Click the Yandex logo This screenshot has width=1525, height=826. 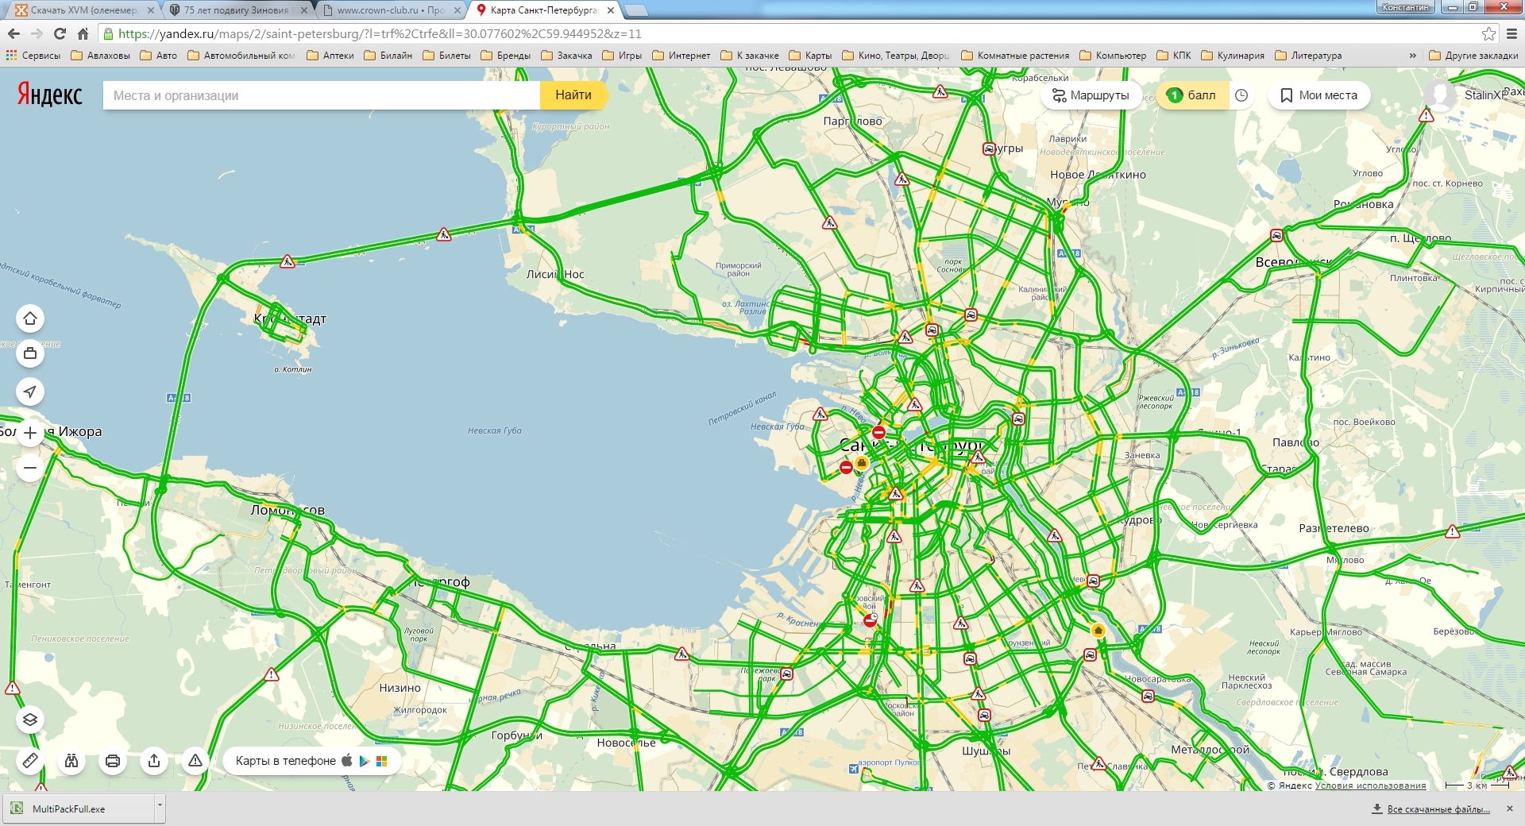(49, 95)
